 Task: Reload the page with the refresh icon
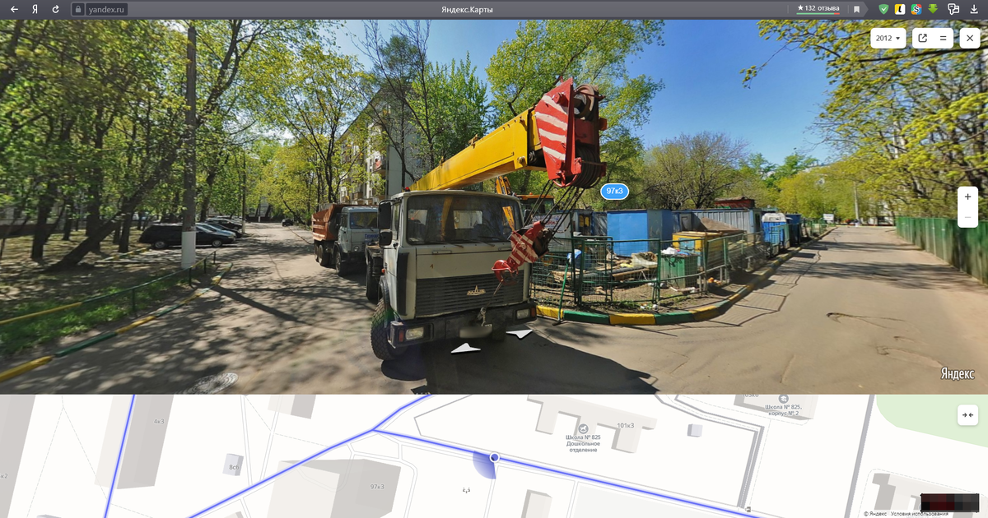(55, 9)
